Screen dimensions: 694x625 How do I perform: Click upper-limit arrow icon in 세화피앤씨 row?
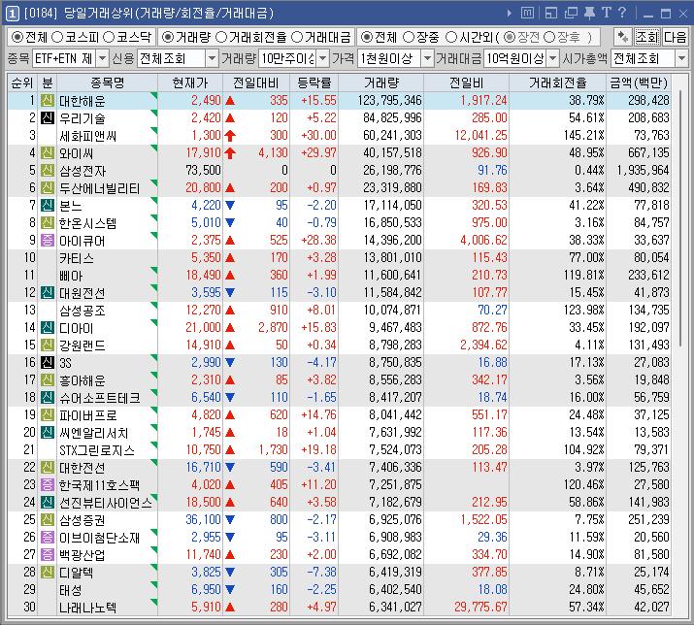point(230,136)
